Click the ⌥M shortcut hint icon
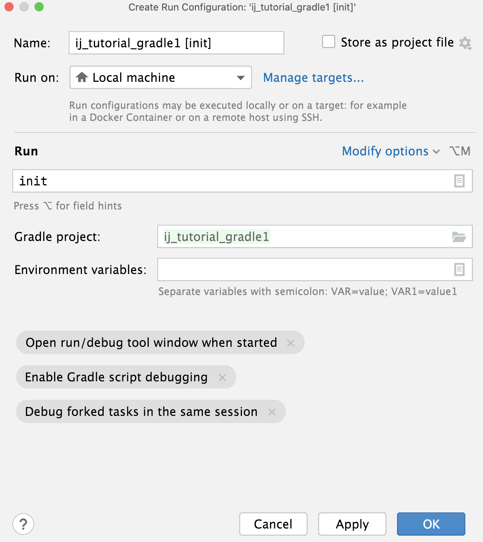 point(459,151)
